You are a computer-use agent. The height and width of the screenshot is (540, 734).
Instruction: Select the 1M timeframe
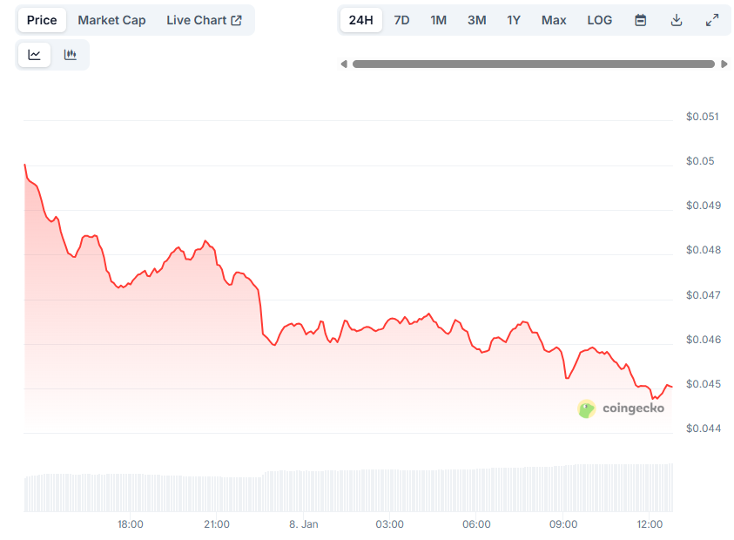coord(438,19)
